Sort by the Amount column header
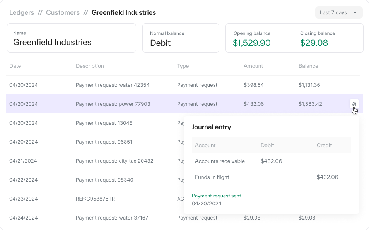This screenshot has height=230, width=369. (x=253, y=66)
